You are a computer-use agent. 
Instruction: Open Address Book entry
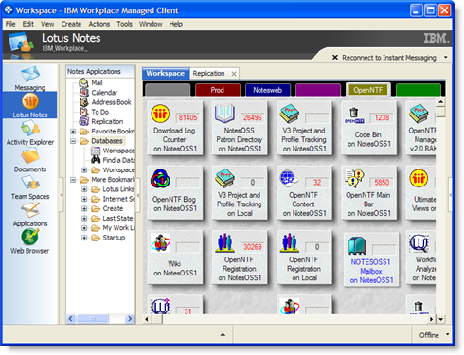pos(105,102)
